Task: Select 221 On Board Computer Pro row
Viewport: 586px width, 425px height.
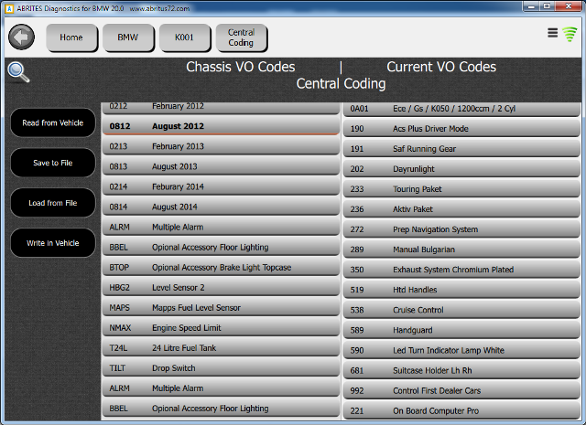Action: point(461,410)
